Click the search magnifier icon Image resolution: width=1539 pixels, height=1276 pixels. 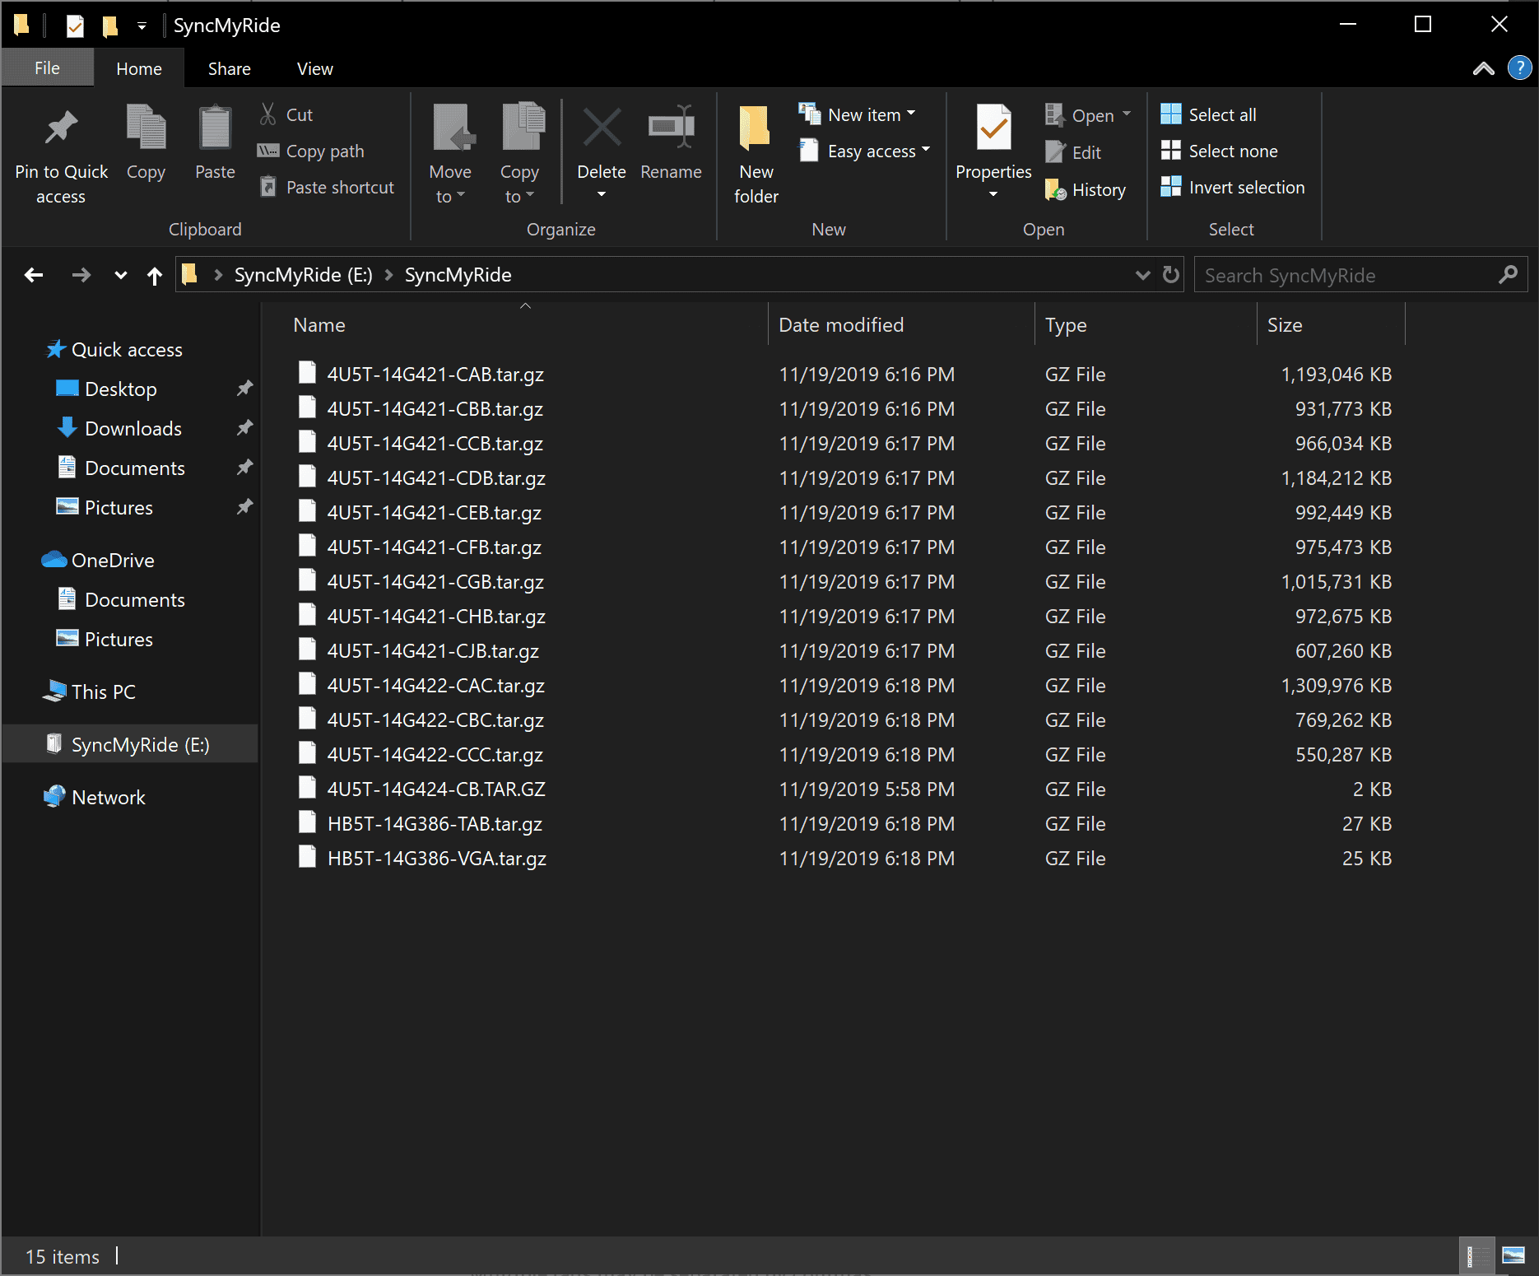point(1508,275)
